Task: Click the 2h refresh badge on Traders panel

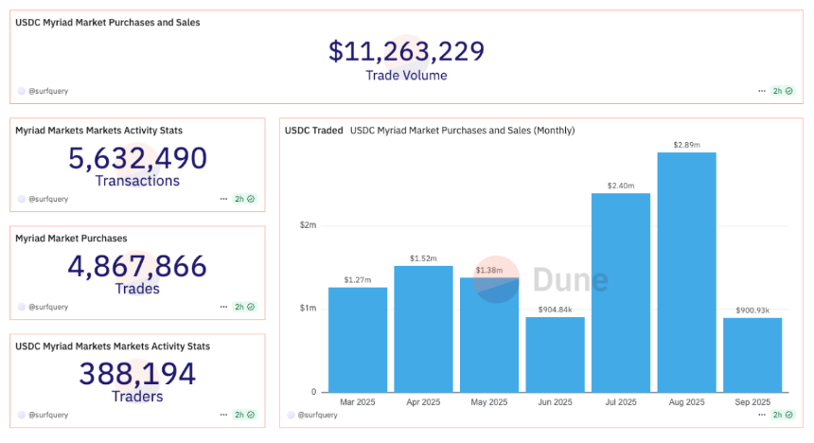Action: 244,415
